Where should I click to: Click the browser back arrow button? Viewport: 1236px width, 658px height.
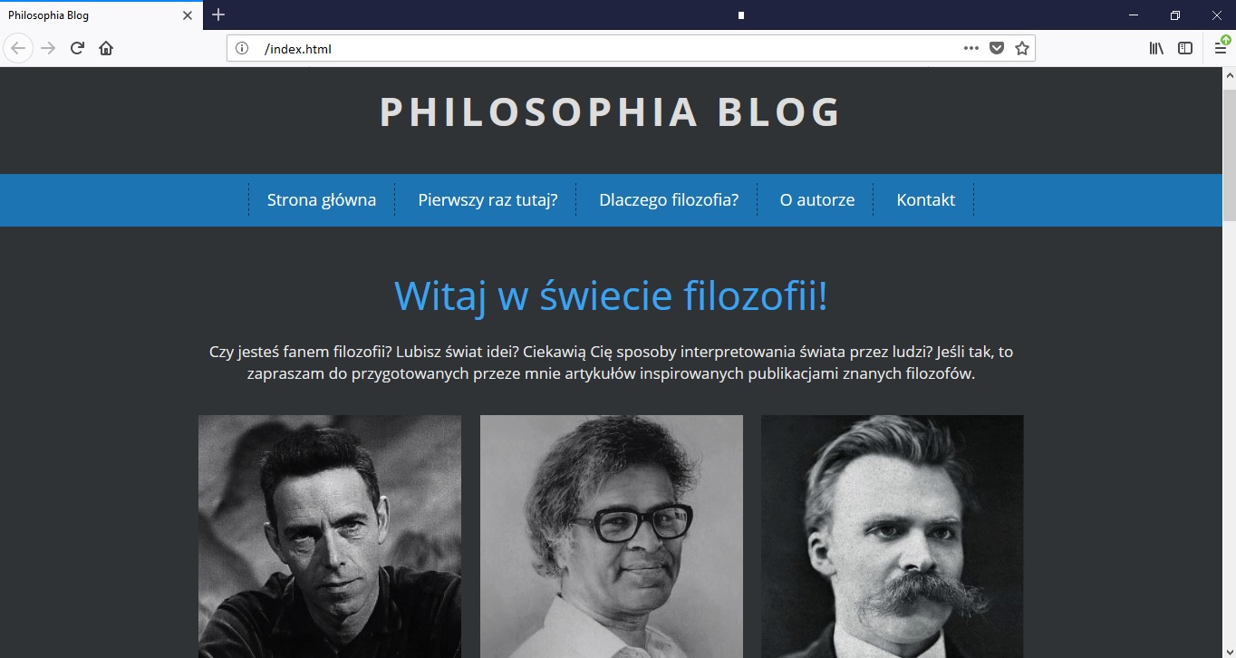click(x=18, y=48)
